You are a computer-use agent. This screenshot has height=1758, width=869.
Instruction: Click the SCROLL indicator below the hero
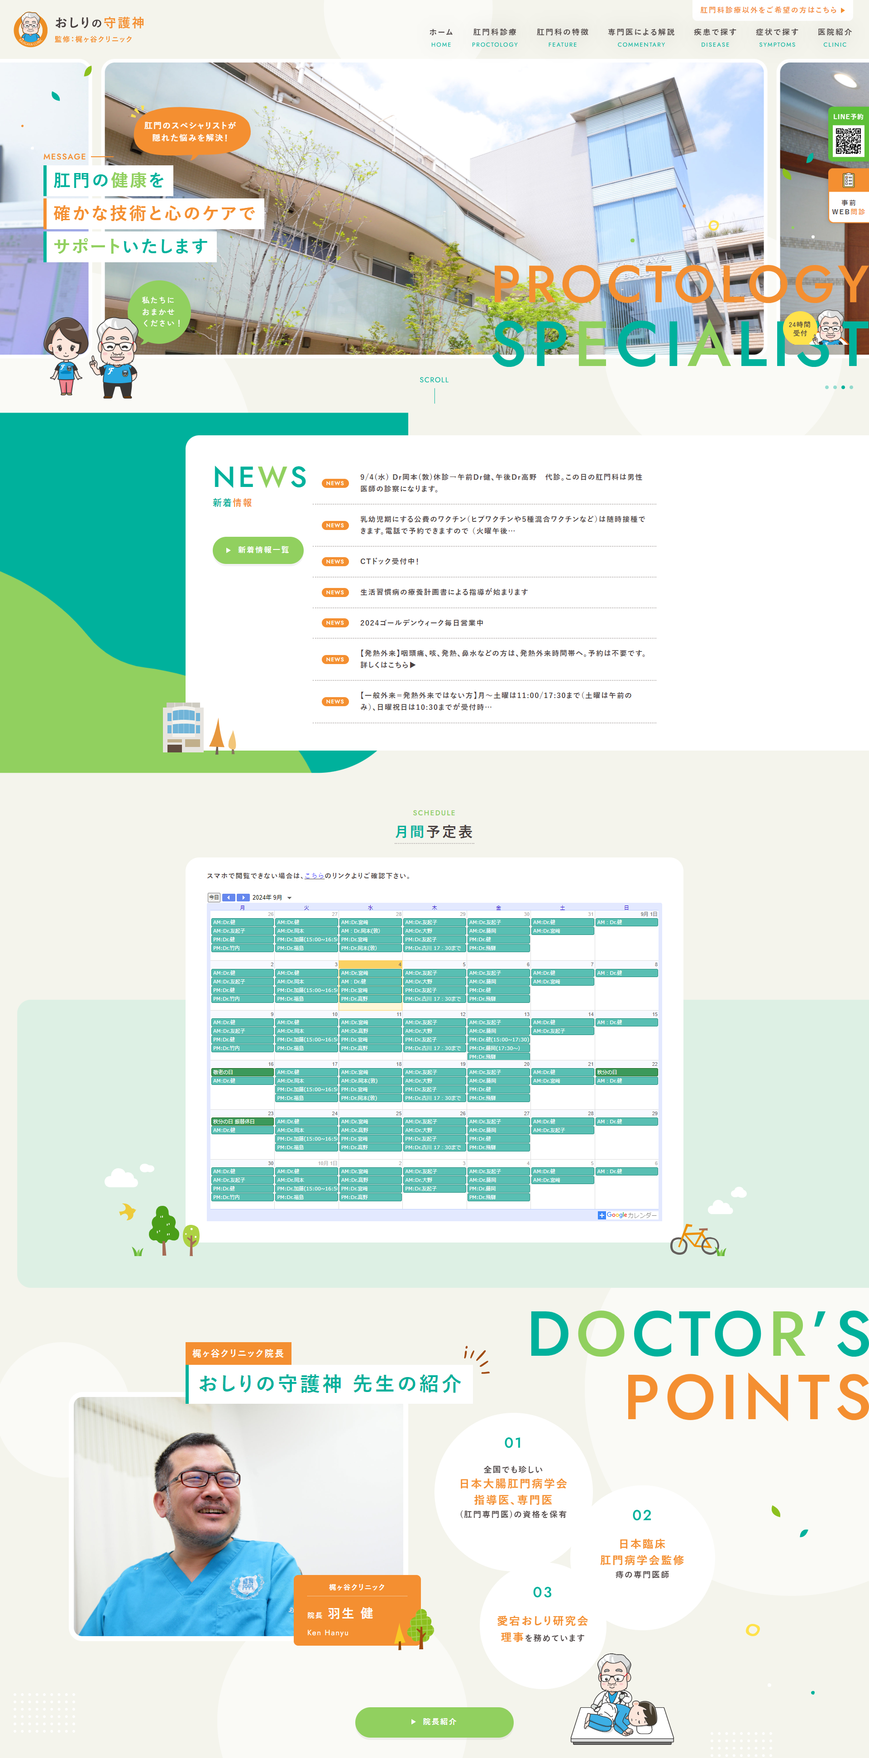point(434,390)
